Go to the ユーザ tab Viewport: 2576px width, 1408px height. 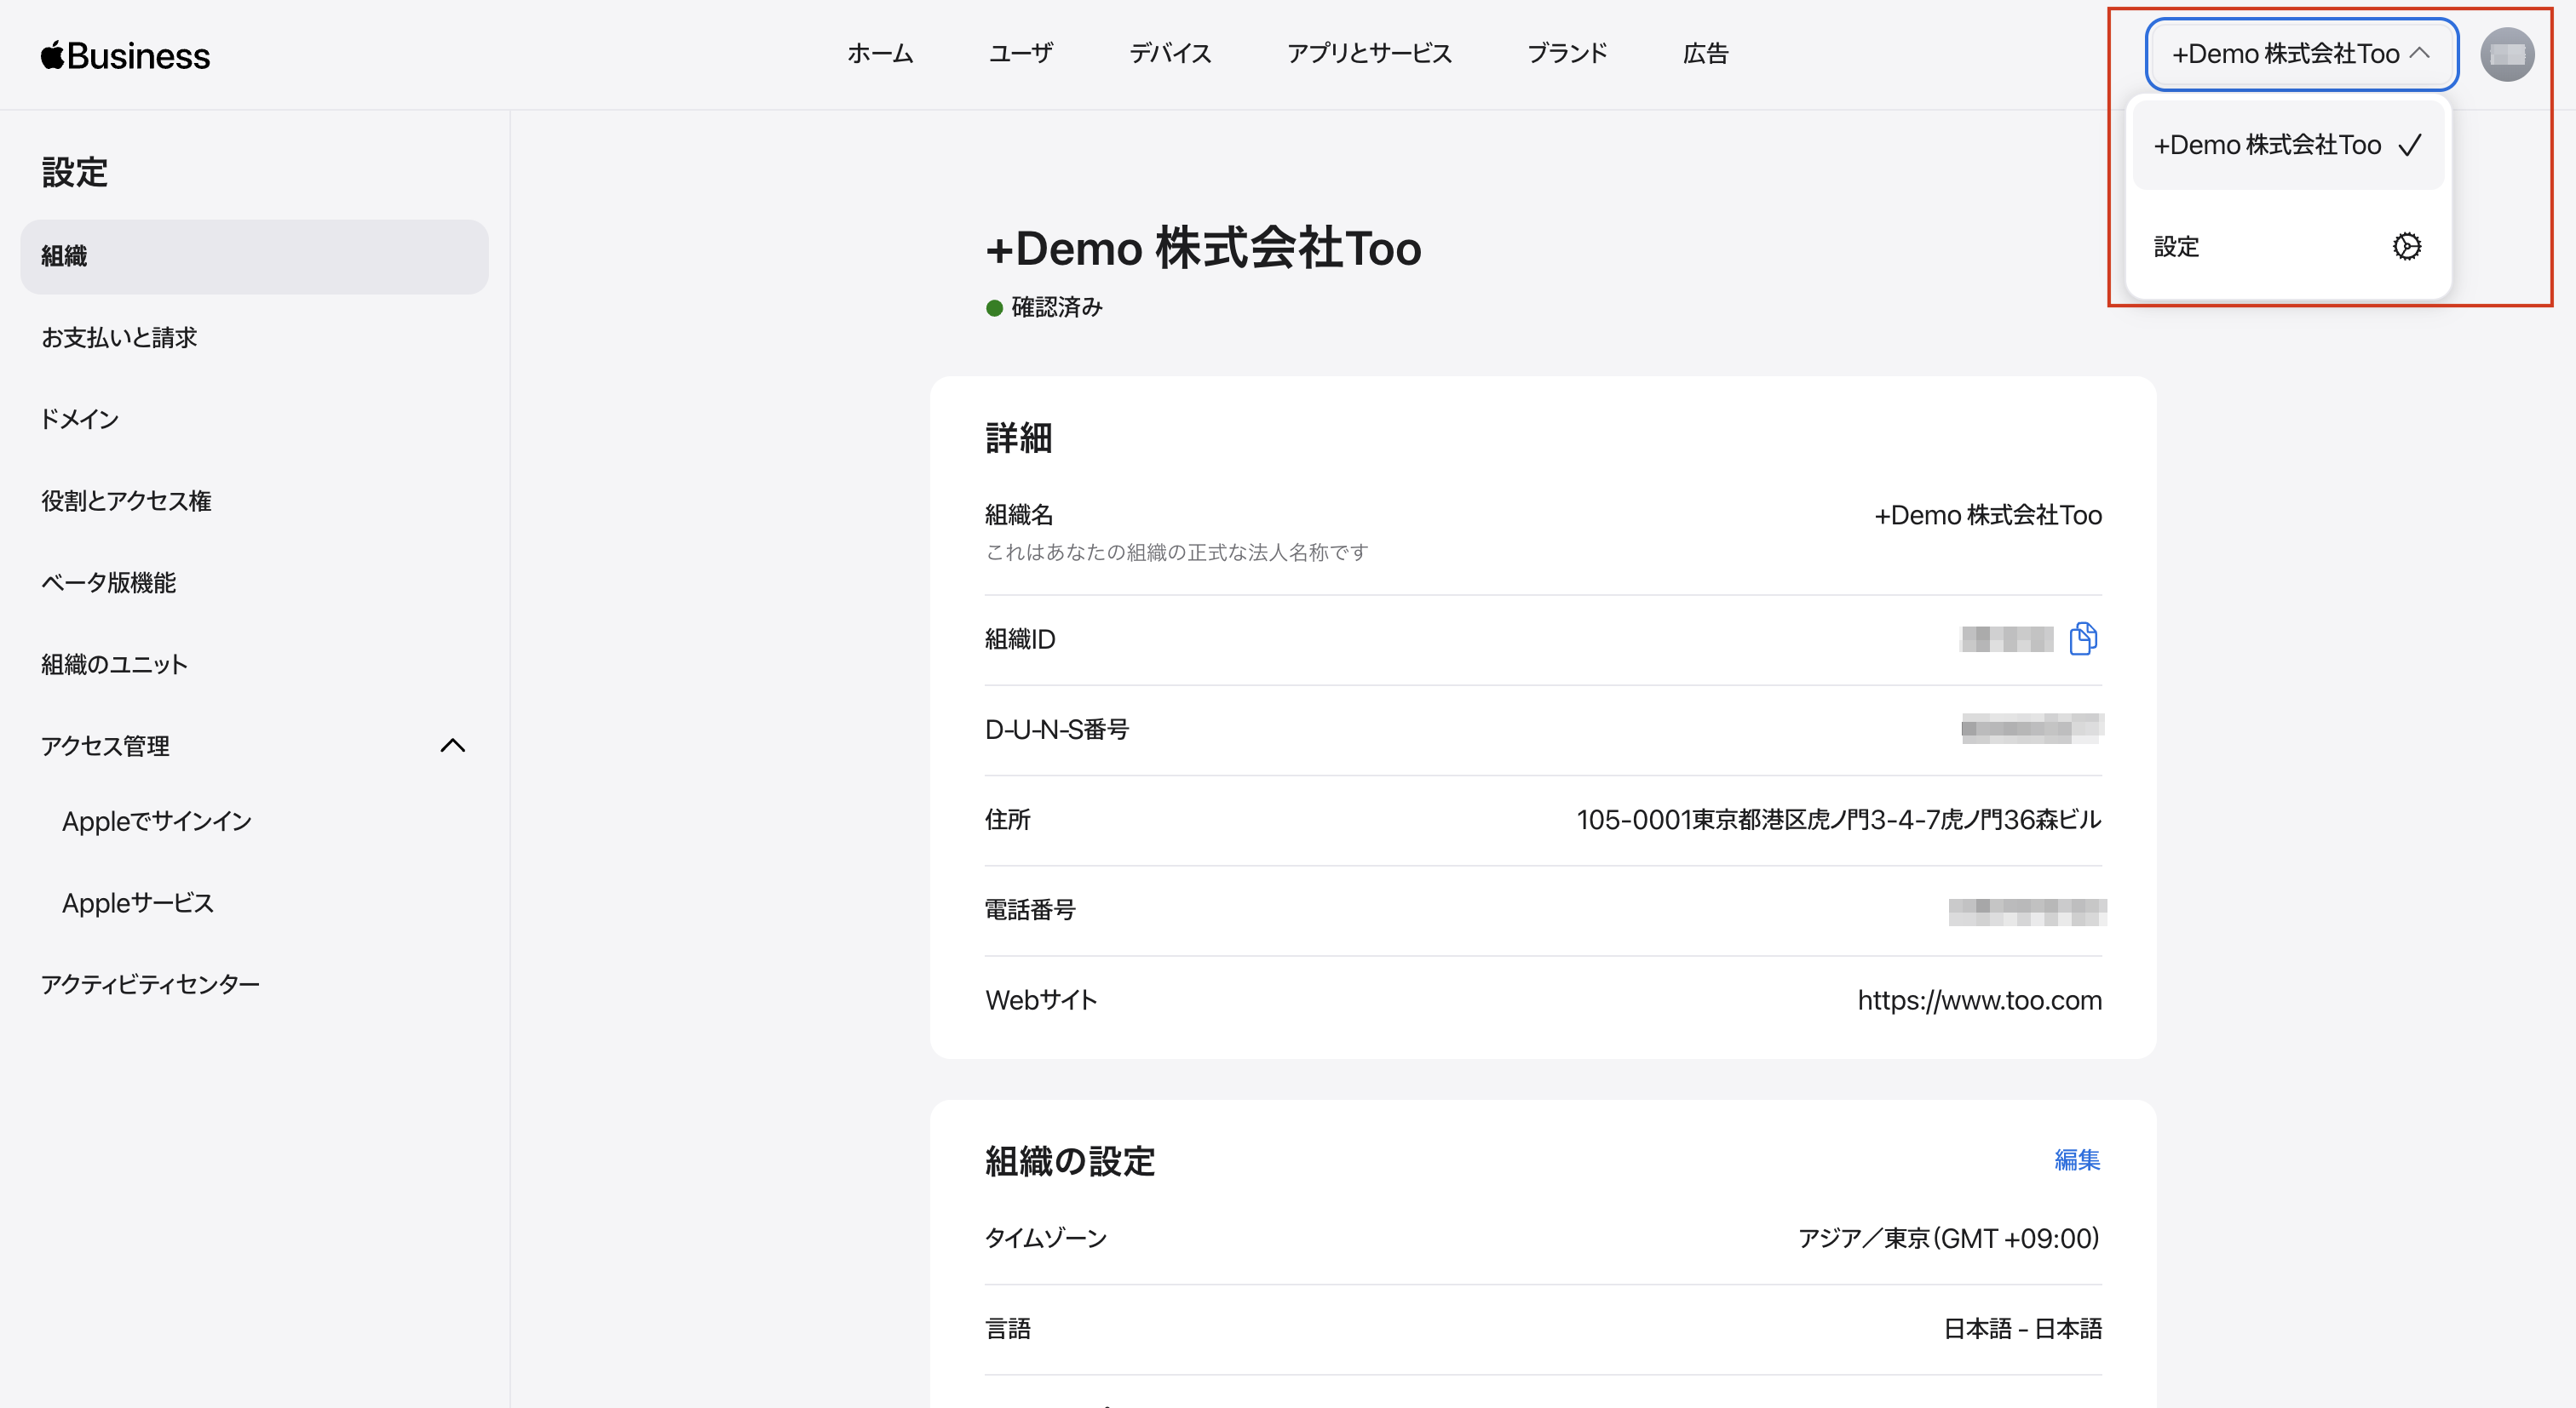pyautogui.click(x=1021, y=54)
